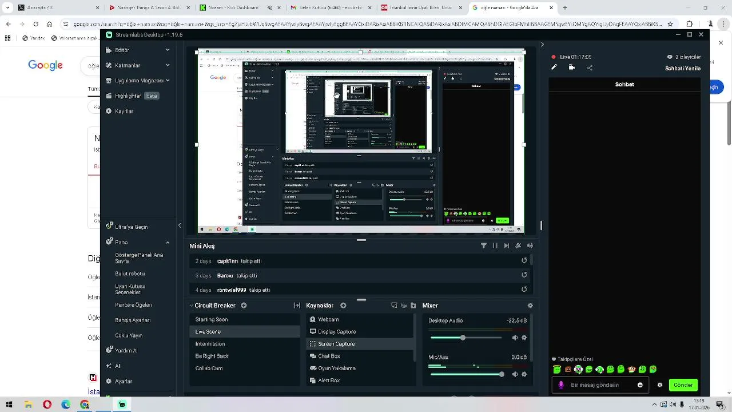Select the Live Scene scene

pos(244,331)
